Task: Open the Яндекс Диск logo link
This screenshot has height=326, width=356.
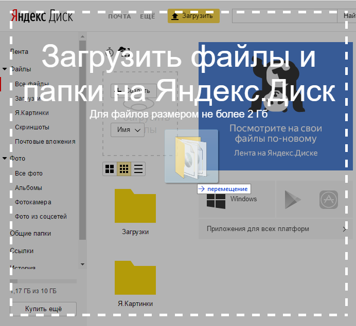Action: point(42,16)
